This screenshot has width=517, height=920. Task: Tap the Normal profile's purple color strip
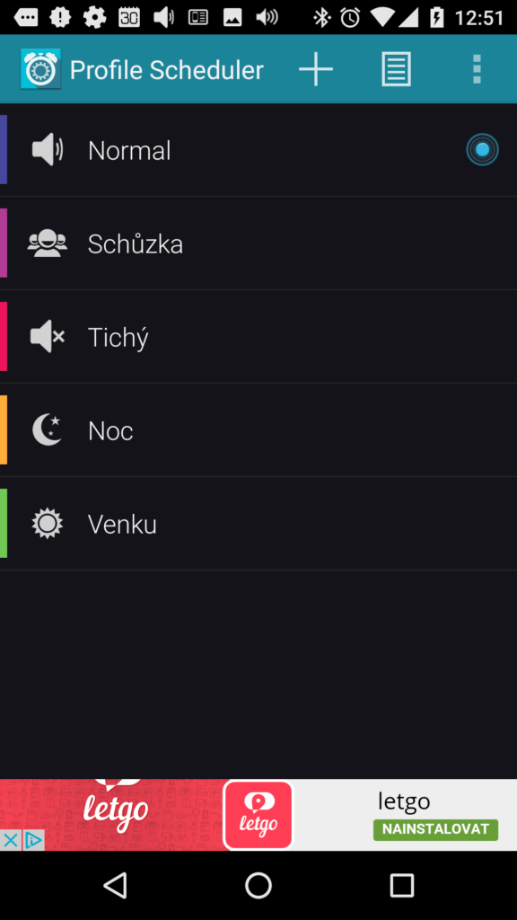click(x=4, y=150)
